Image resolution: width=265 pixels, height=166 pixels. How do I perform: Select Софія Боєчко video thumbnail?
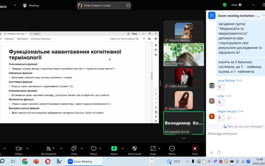[x=184, y=78]
